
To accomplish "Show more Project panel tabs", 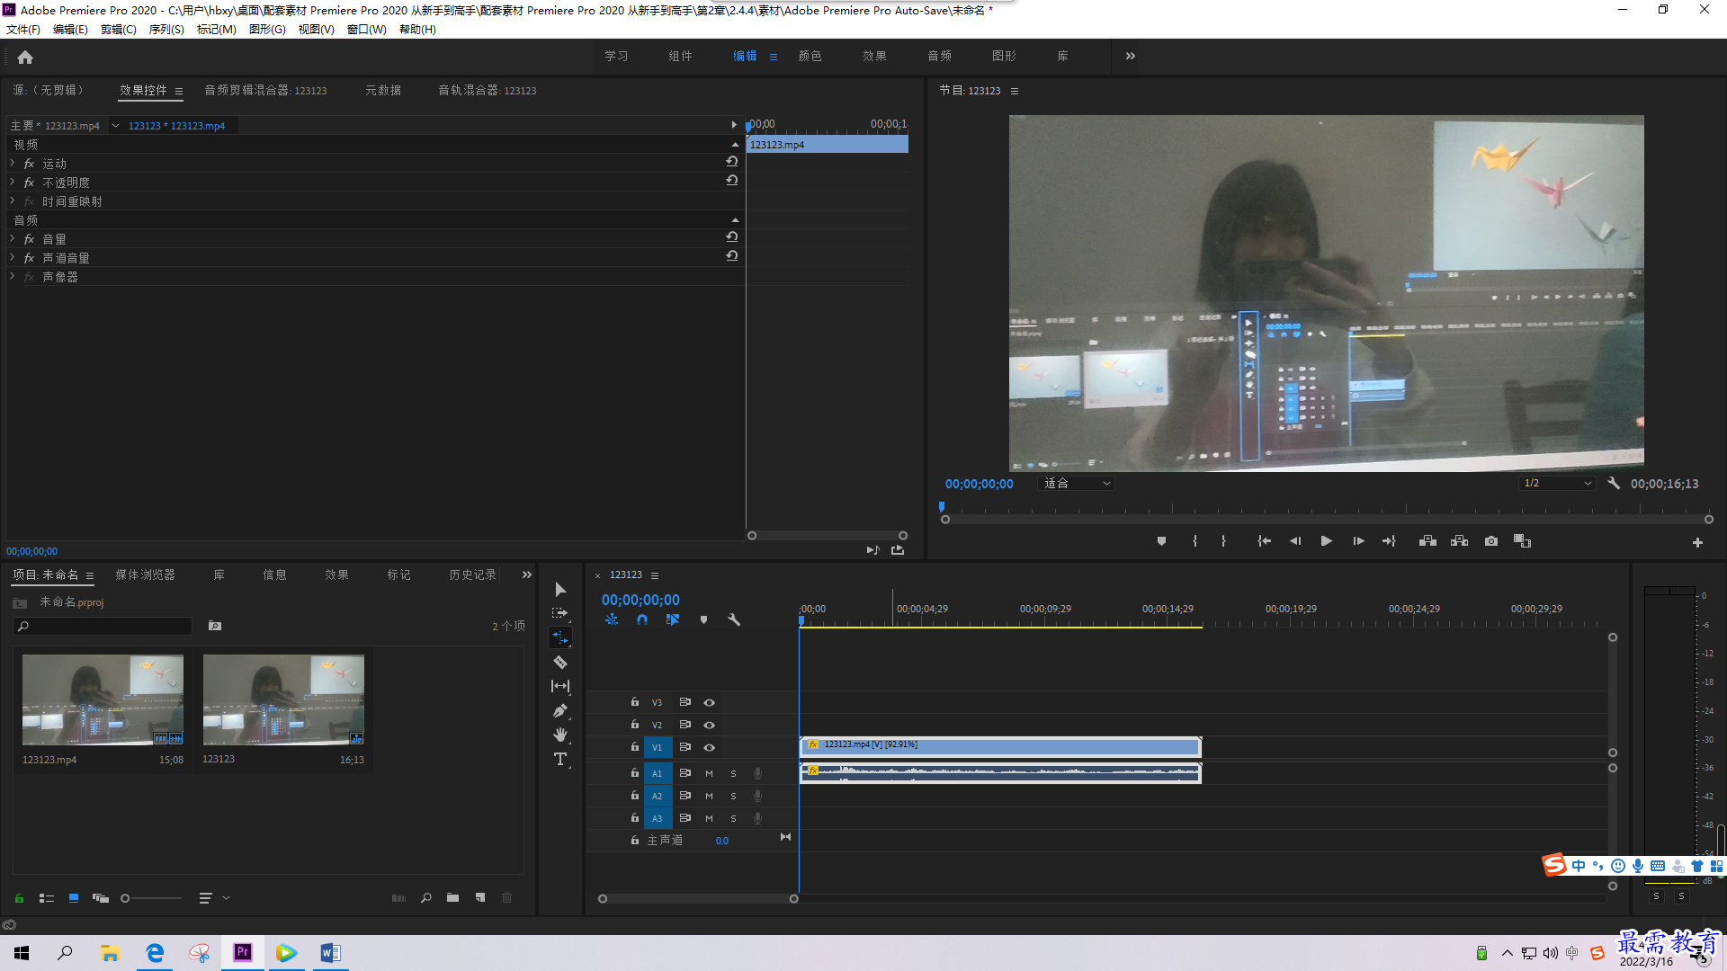I will [x=527, y=575].
